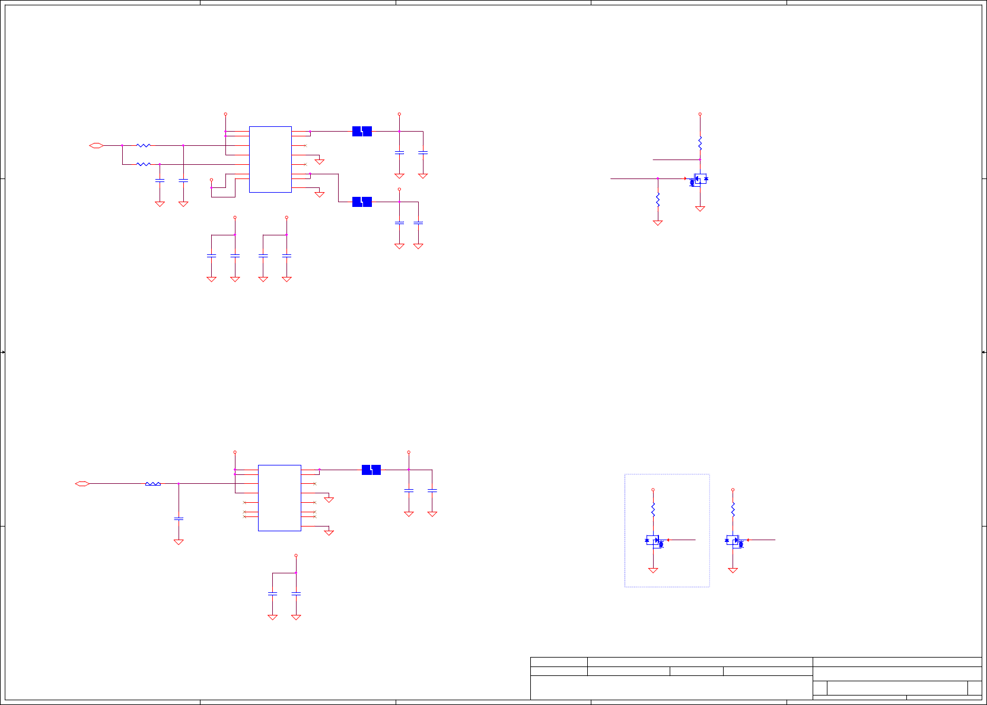Select the blue capacitor after the lower-left series resistor
This screenshot has width=987, height=705.
[x=179, y=519]
